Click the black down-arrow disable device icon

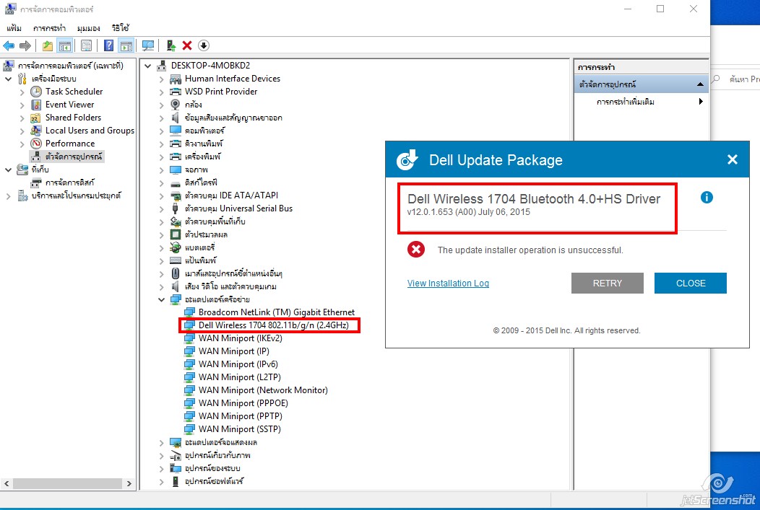tap(204, 45)
